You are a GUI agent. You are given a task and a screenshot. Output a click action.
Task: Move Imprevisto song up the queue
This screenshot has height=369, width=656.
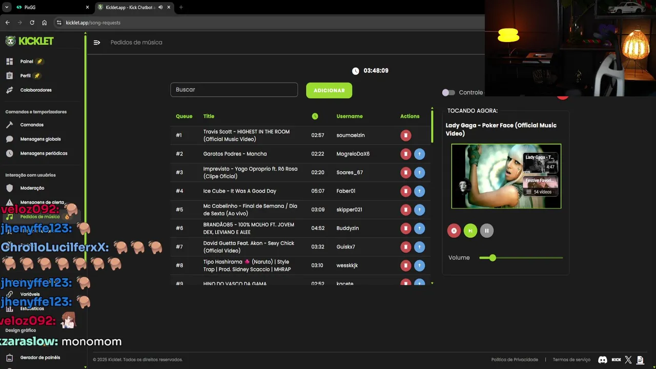click(419, 172)
